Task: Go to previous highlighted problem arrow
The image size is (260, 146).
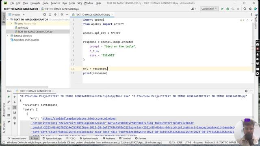Action: coord(247,20)
